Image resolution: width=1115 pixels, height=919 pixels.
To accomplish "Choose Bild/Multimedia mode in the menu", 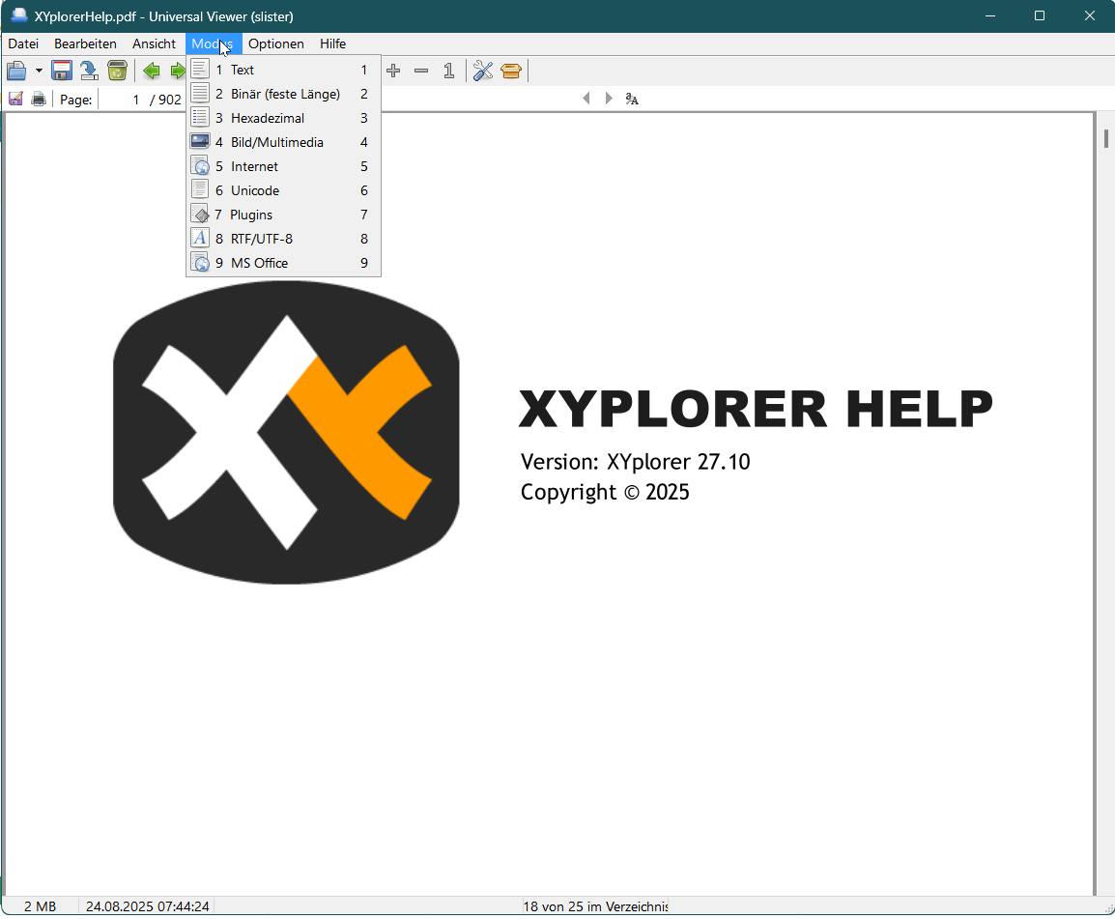I will tap(276, 142).
